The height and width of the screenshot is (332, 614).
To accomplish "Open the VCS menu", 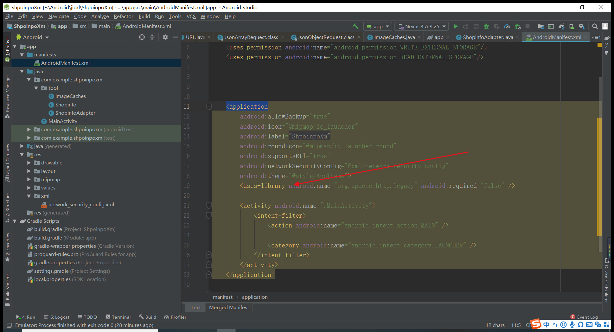I will pos(191,16).
